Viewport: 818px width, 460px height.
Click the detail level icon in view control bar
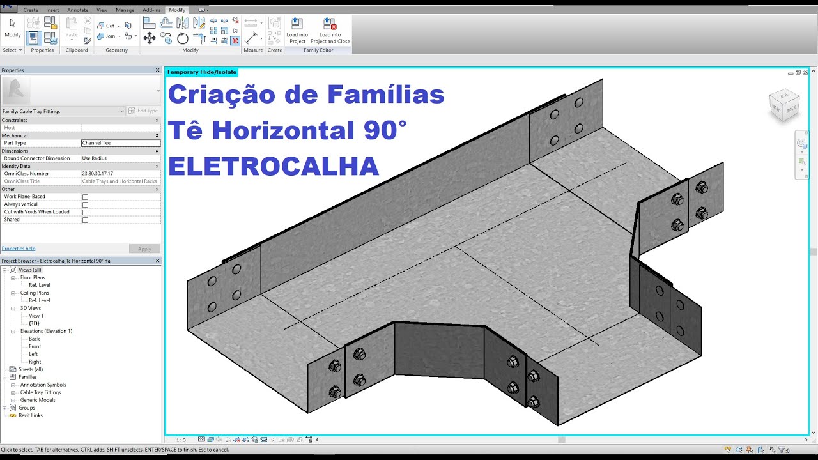coord(202,440)
